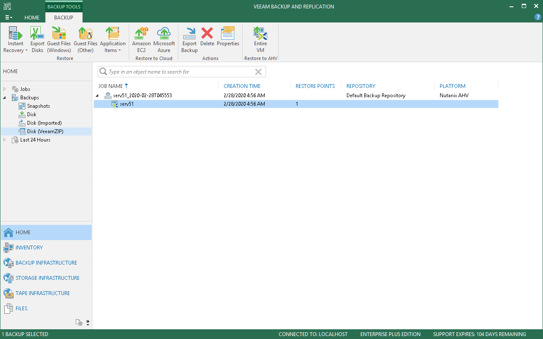
Task: Open the BACKUP INFRASTRUCTURE view
Action: point(46,263)
